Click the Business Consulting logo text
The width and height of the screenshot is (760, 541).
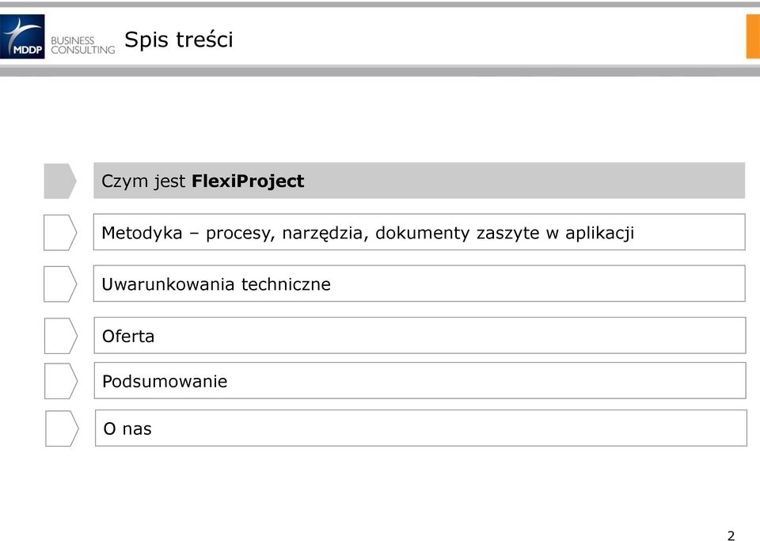click(83, 45)
